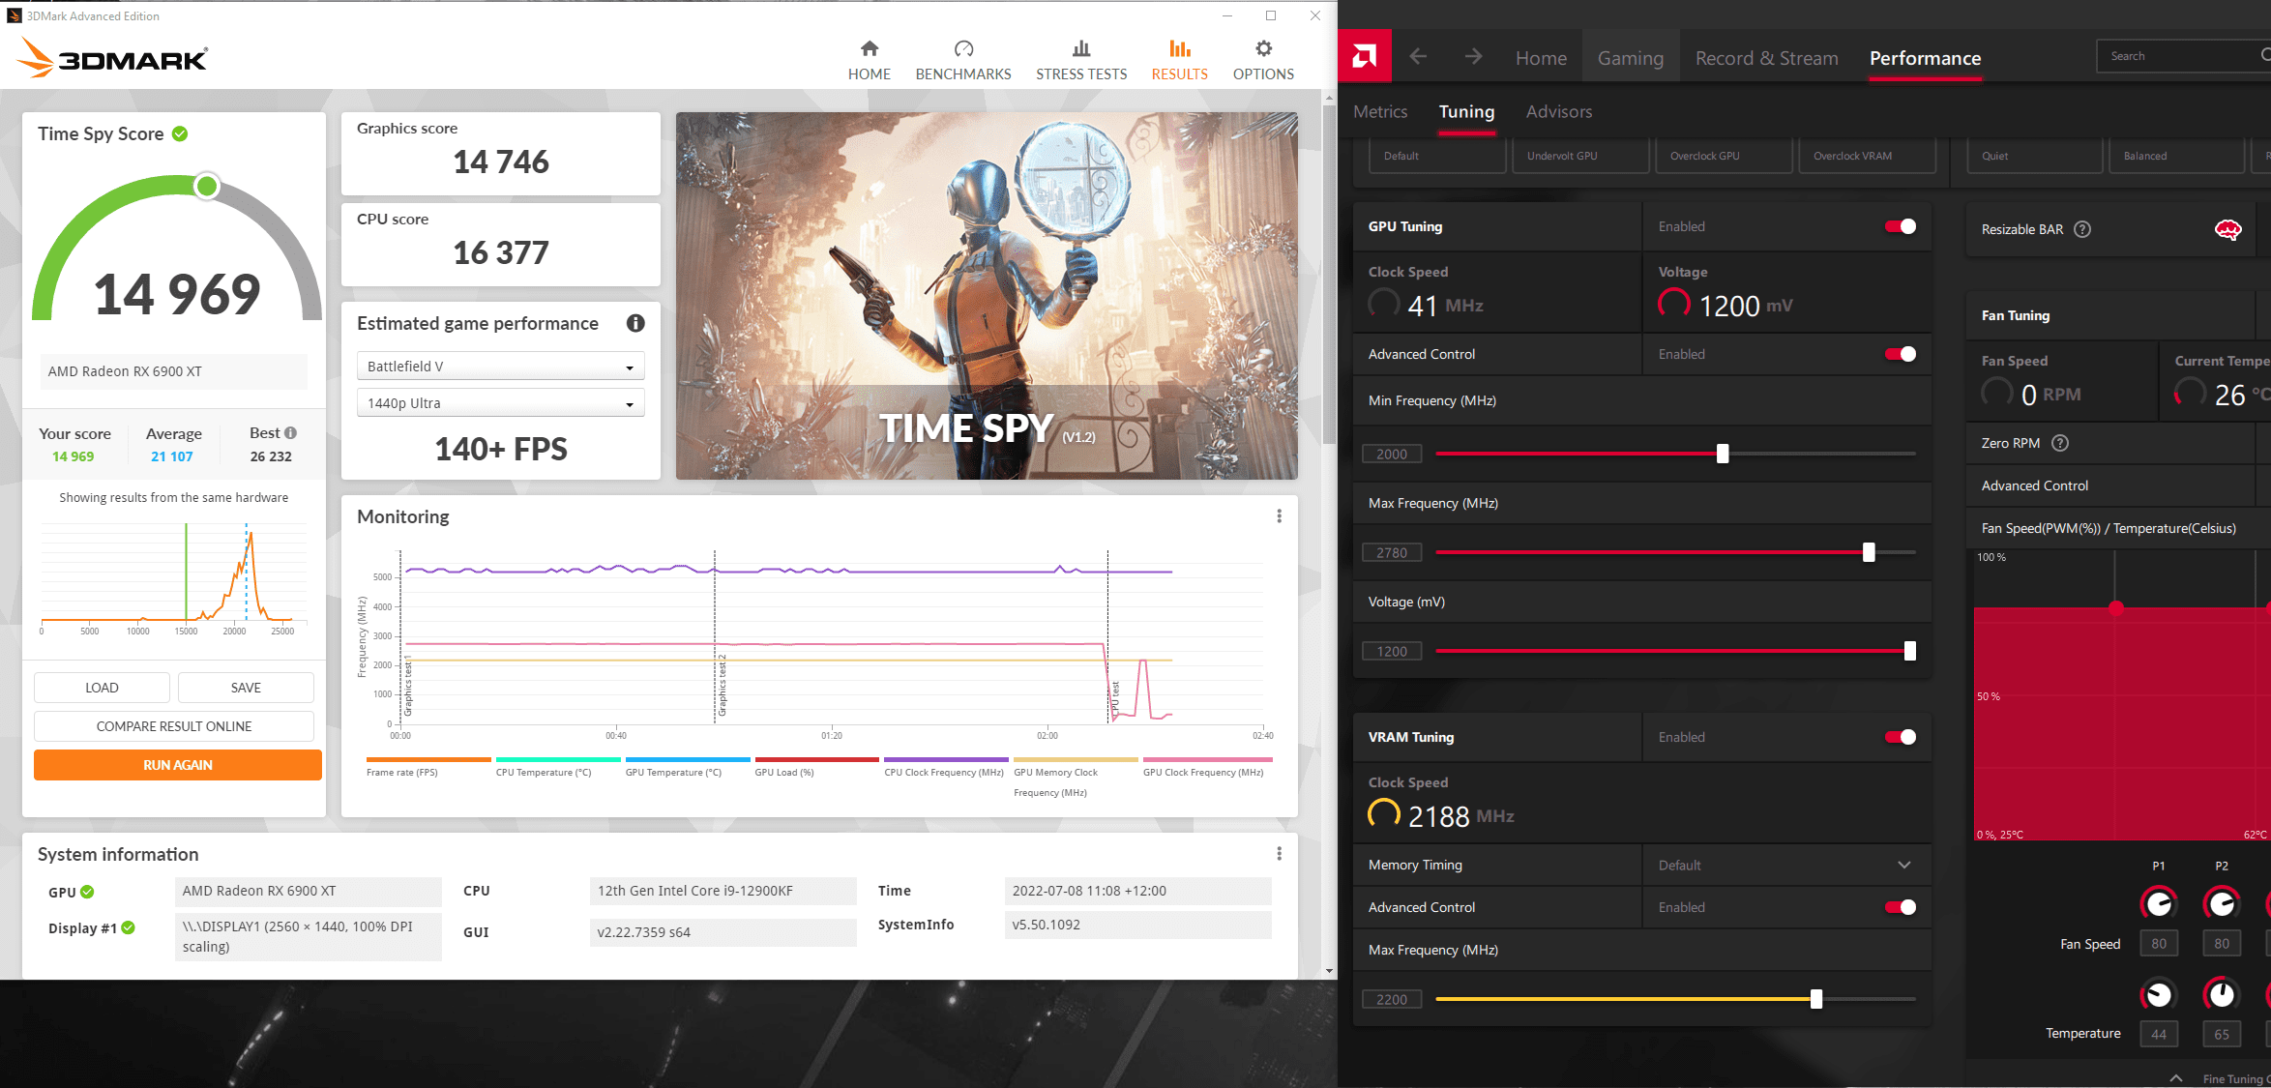
Task: Open BENCHMARKS in 3DMark navigation
Action: coord(963,60)
